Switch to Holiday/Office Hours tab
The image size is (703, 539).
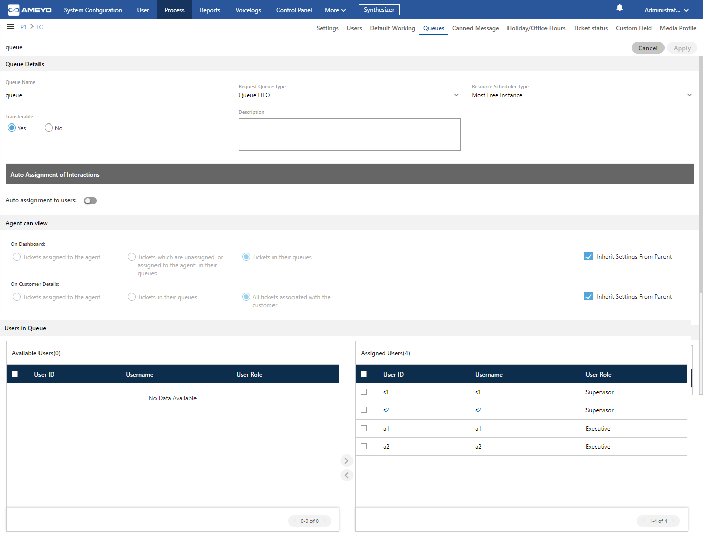coord(536,28)
